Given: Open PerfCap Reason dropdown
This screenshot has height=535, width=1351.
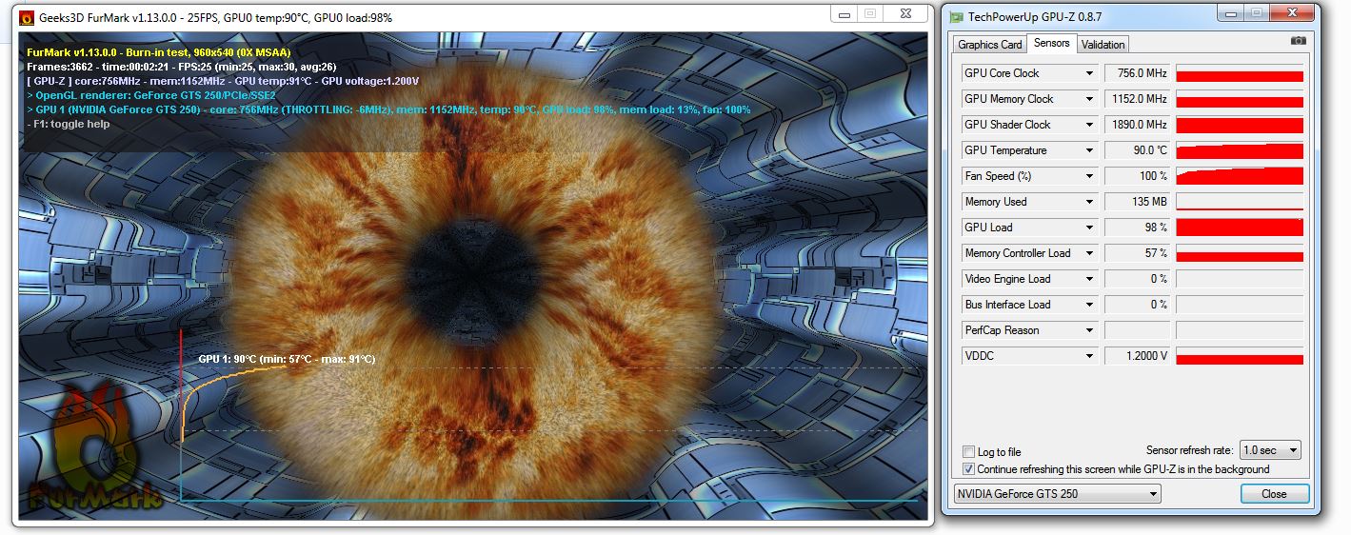Looking at the screenshot, I should click(x=1090, y=330).
